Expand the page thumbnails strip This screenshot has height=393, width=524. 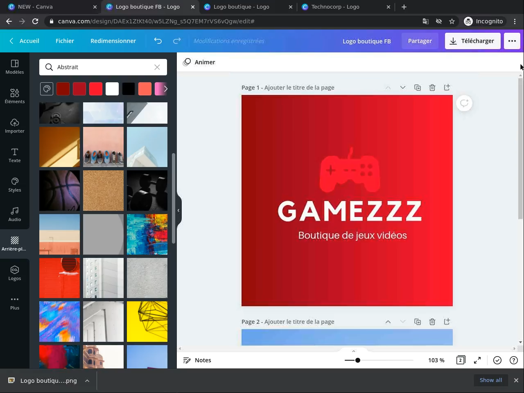[354, 351]
